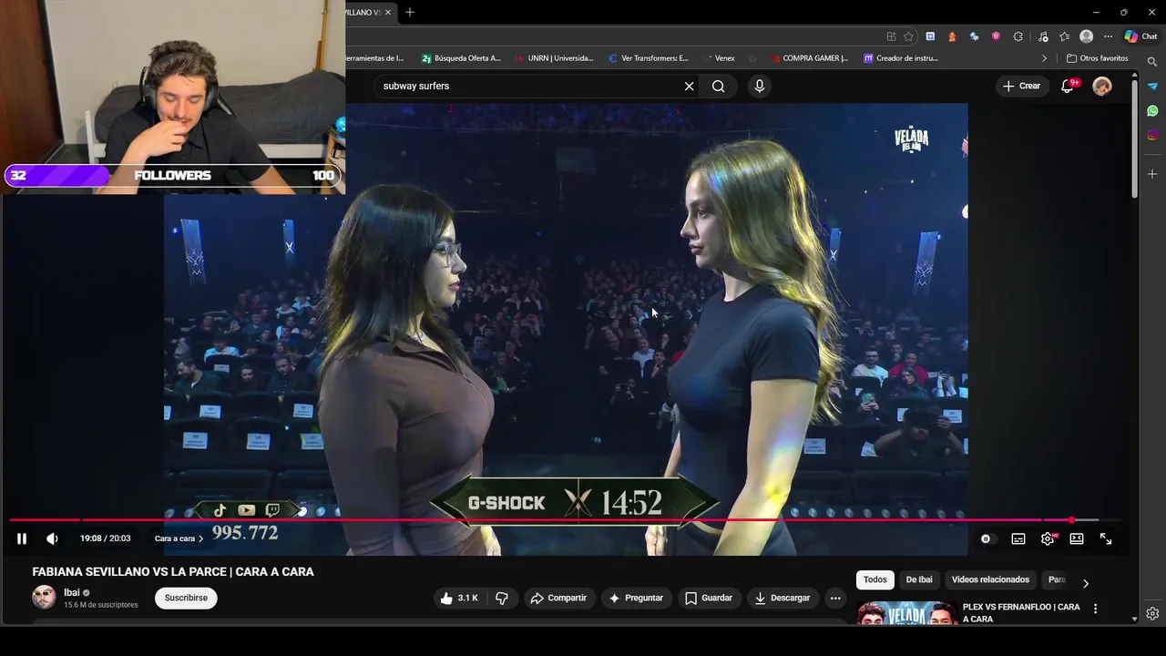Expand the 'Cara a cara' chapter list
Viewport: 1166px width, 656px height.
point(179,538)
